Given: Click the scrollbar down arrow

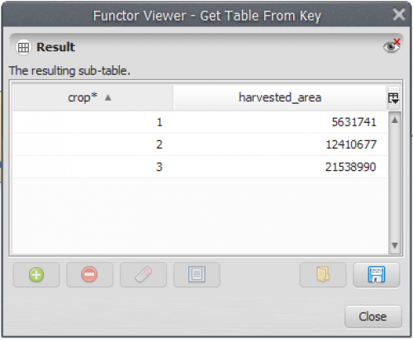Looking at the screenshot, I should pos(395,245).
